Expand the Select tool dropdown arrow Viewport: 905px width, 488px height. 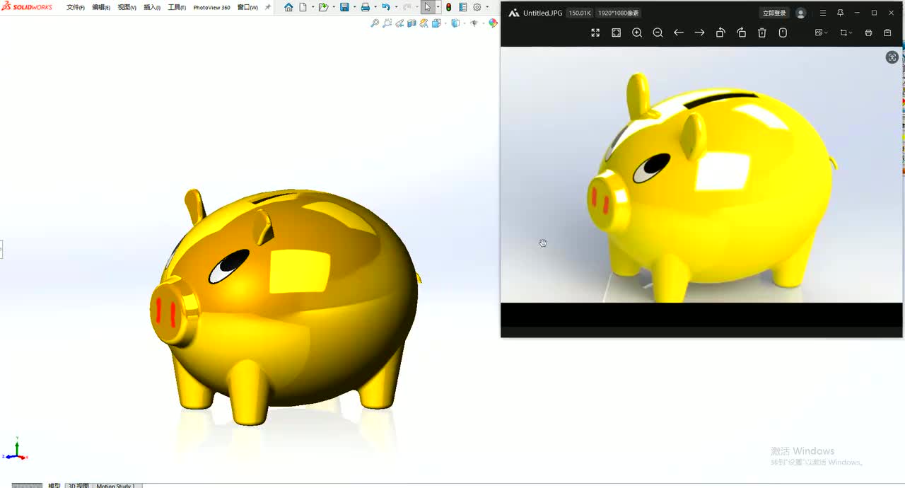click(438, 7)
